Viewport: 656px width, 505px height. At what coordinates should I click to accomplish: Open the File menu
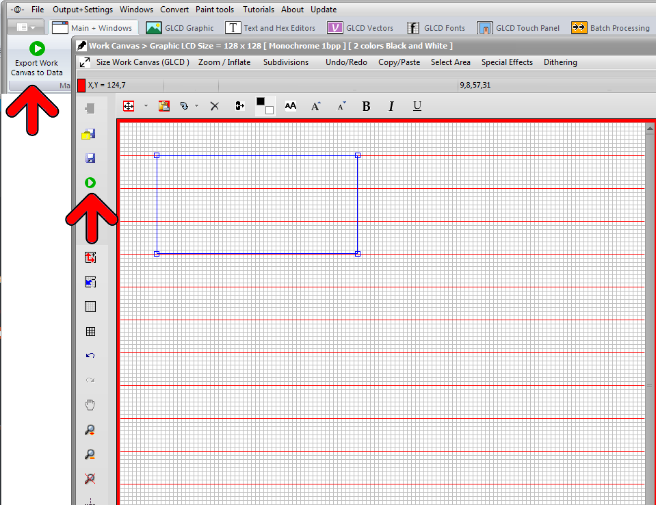click(38, 9)
